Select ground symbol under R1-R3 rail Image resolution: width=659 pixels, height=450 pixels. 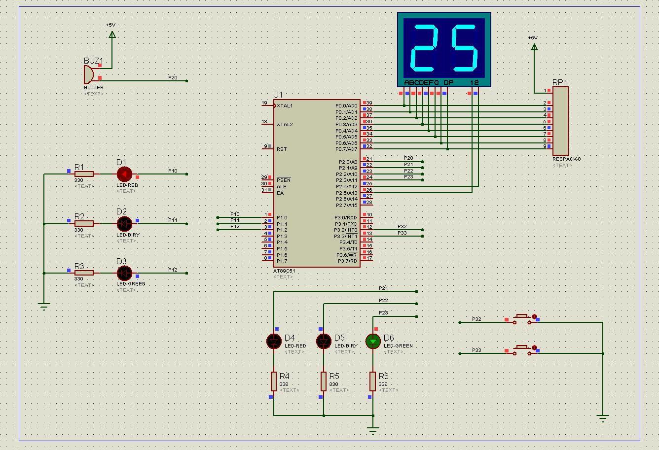44,308
